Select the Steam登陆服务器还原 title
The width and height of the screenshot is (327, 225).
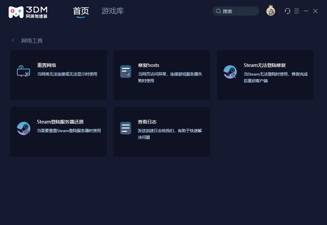click(60, 122)
